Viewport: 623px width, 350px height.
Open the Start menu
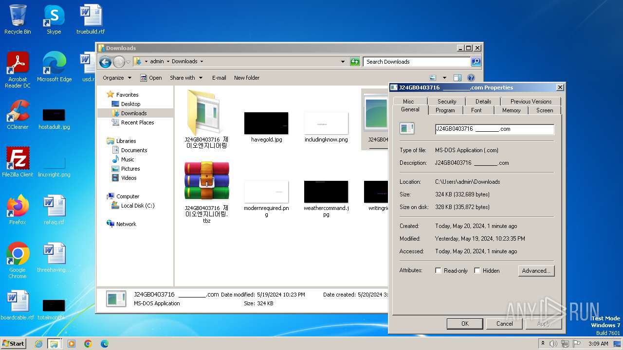pyautogui.click(x=13, y=344)
